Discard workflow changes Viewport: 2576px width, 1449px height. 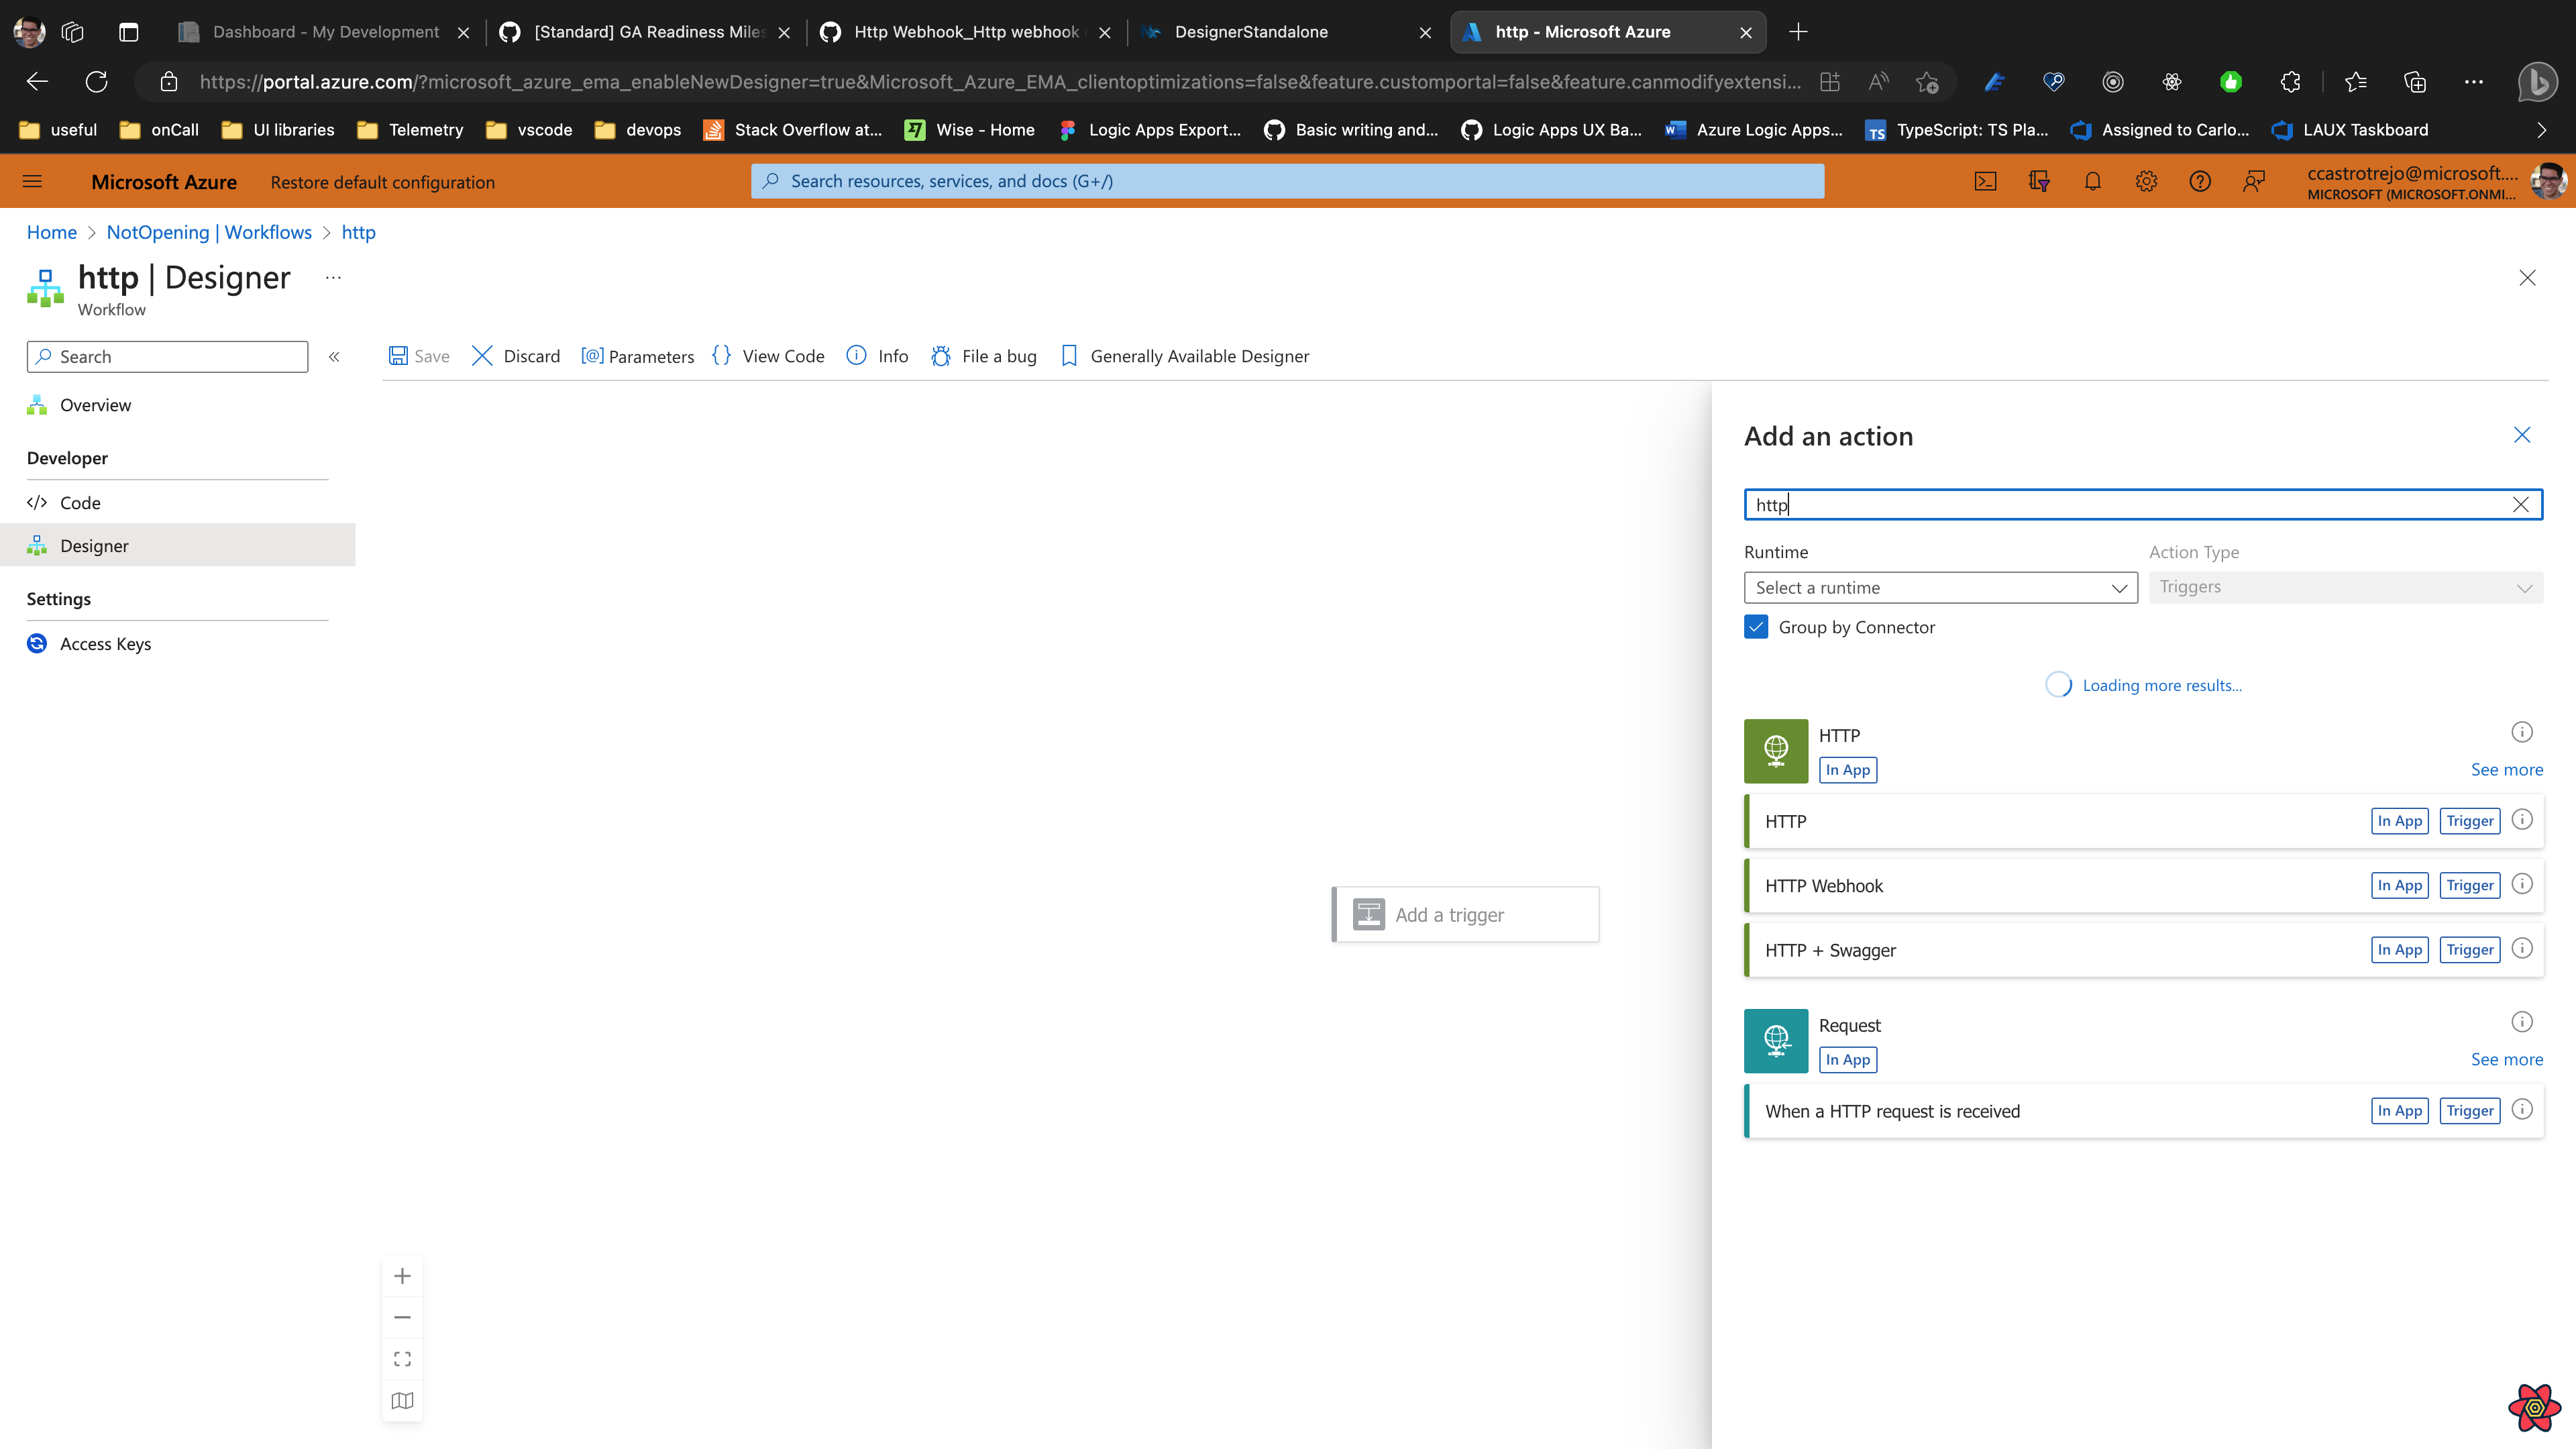click(514, 356)
